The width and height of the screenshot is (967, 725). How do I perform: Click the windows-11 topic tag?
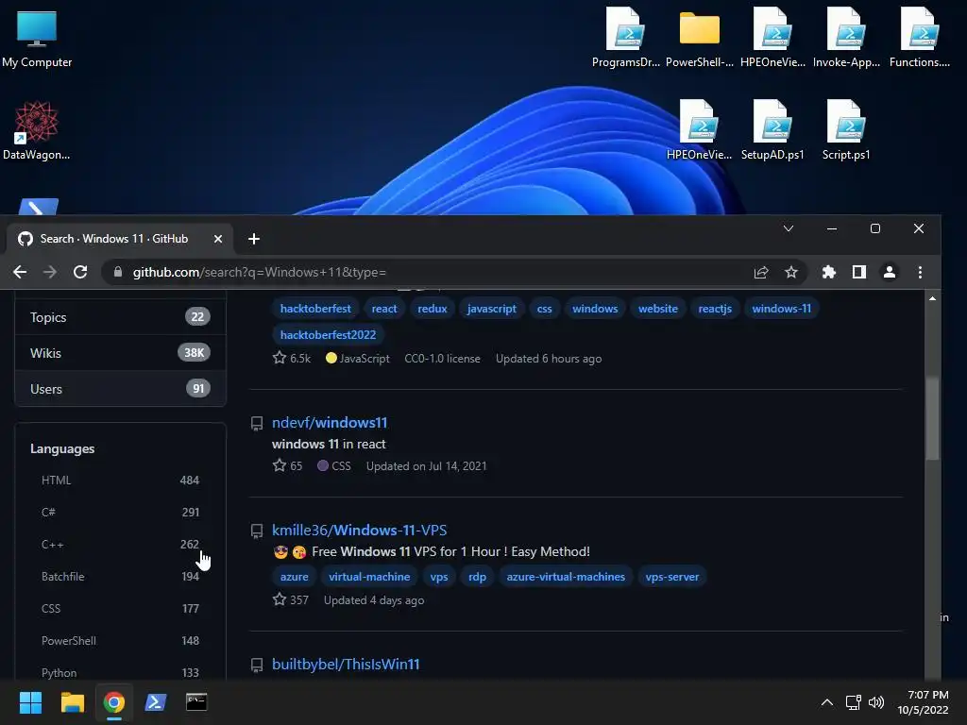pyautogui.click(x=781, y=309)
